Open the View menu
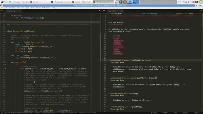Image resolution: width=203 pixels, height=114 pixels. point(23,8)
